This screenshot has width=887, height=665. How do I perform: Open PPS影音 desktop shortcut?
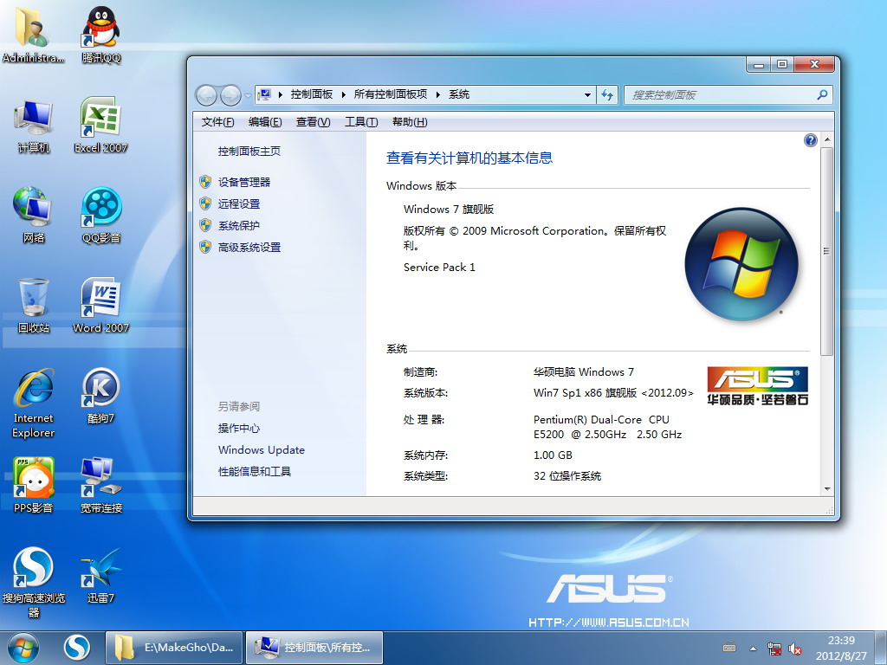tap(34, 480)
